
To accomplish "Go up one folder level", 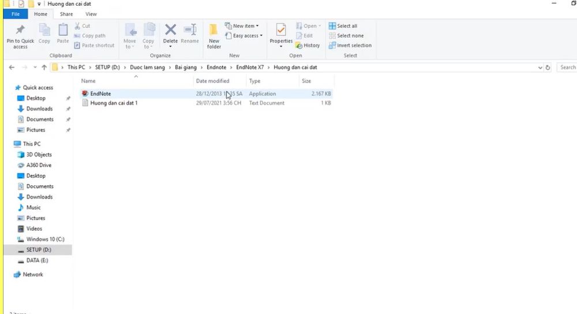I will pos(44,68).
